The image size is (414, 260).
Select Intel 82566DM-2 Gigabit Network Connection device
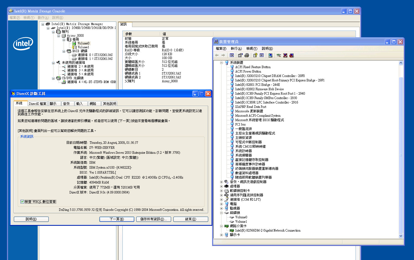pyautogui.click(x=268, y=230)
